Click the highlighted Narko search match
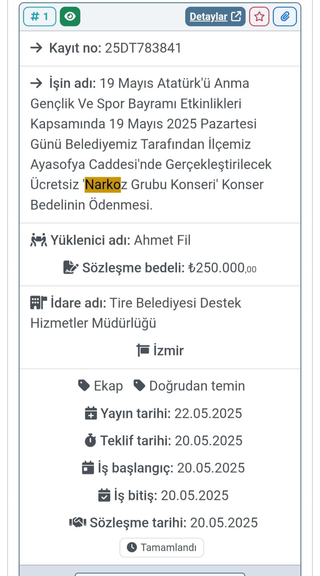Screen dimensions: 320x576 tap(103, 184)
